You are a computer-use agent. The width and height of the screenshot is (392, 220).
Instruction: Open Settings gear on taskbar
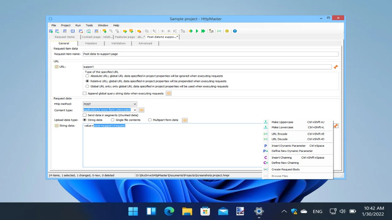tap(259, 211)
